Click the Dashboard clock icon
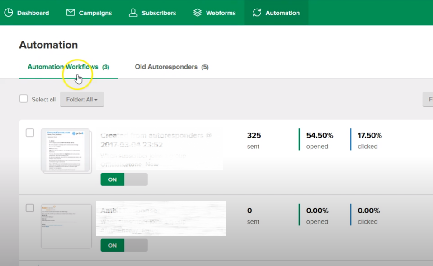The image size is (433, 266). tap(9, 13)
